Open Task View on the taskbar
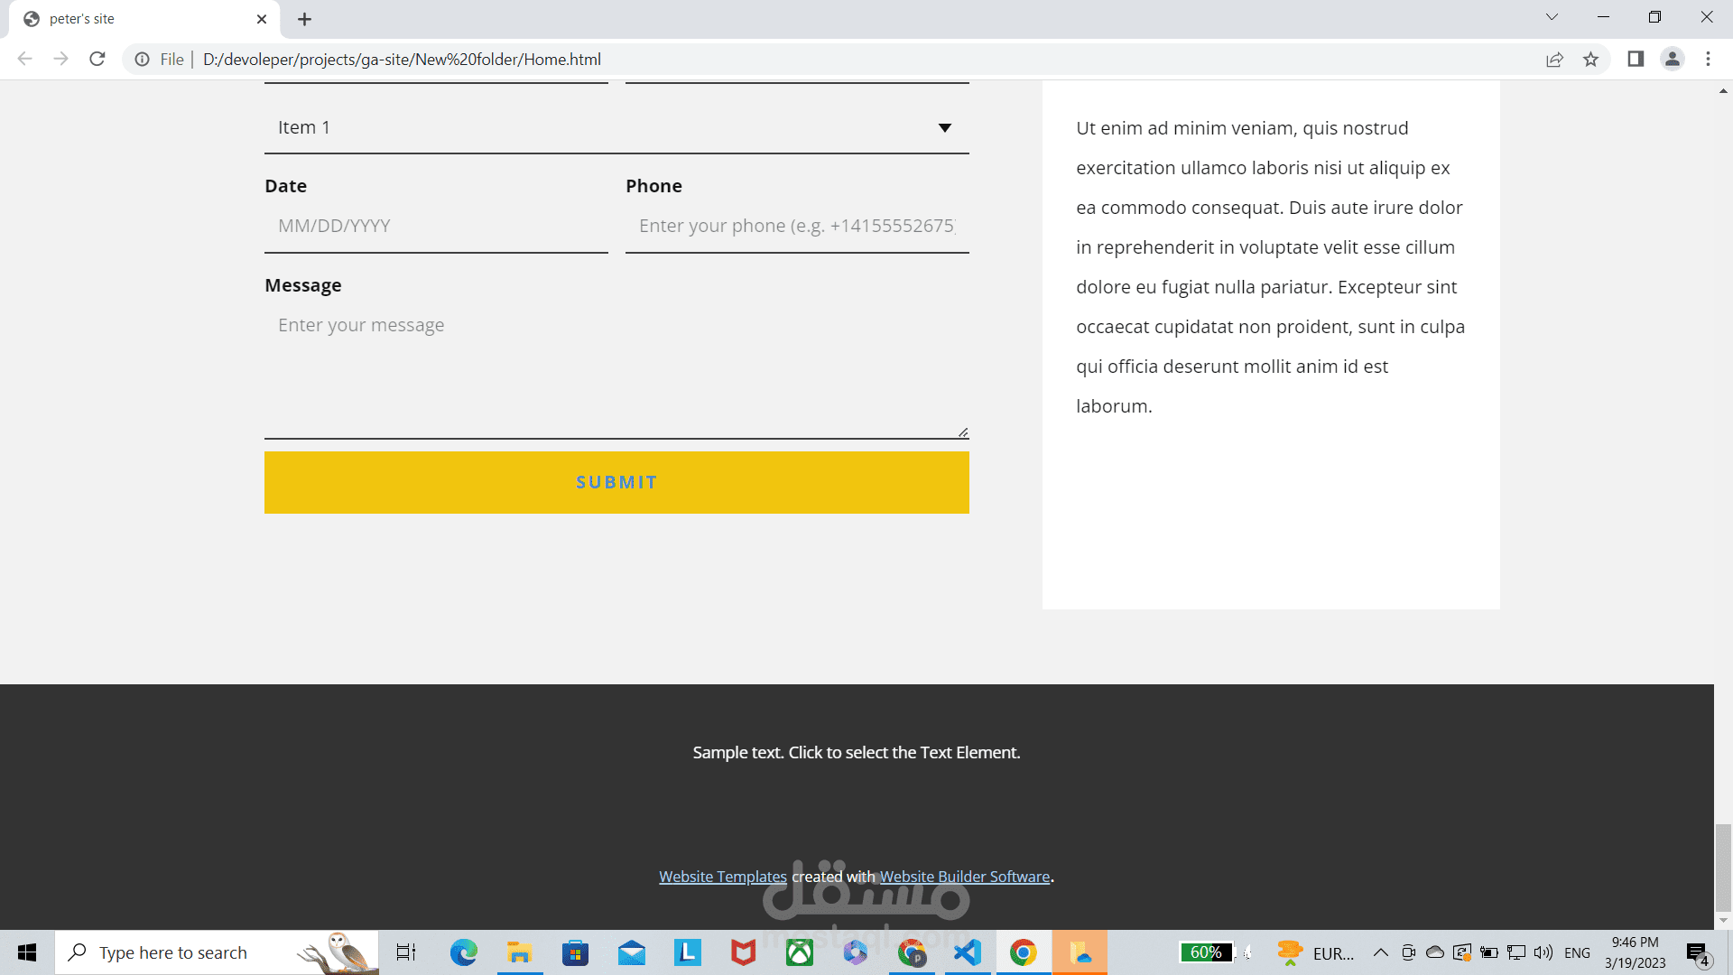Image resolution: width=1733 pixels, height=975 pixels. pyautogui.click(x=406, y=952)
